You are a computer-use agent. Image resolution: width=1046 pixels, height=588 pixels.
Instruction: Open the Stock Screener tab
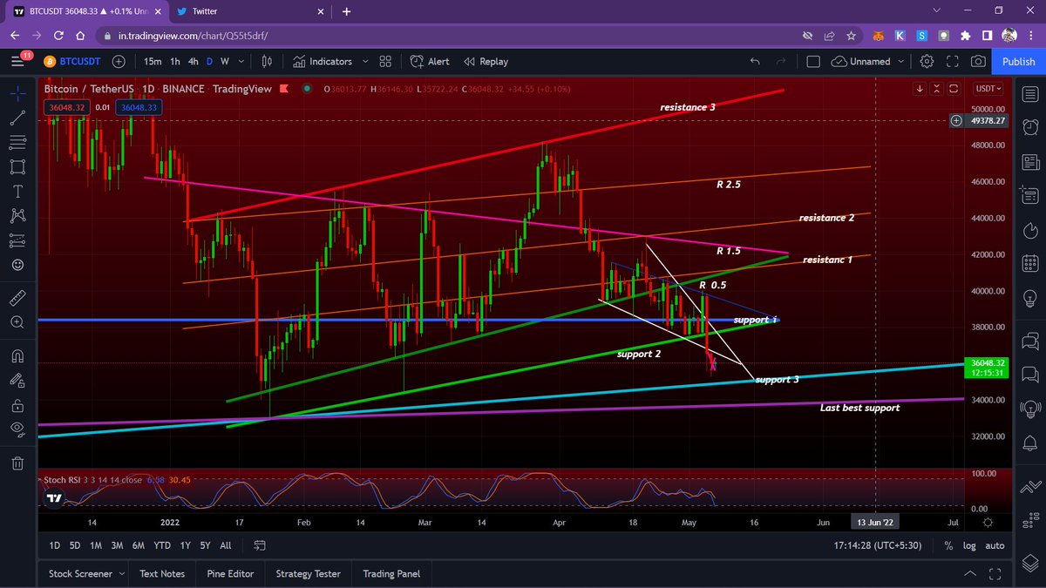click(80, 573)
